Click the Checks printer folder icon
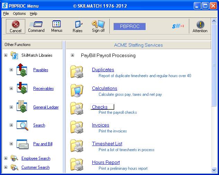 [77, 108]
